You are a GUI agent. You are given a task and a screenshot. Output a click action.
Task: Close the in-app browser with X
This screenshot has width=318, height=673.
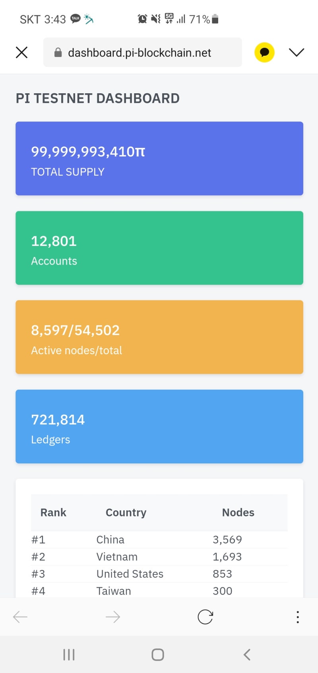21,53
